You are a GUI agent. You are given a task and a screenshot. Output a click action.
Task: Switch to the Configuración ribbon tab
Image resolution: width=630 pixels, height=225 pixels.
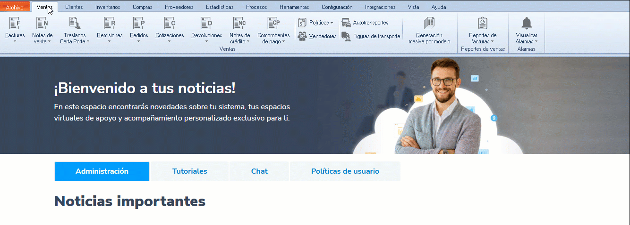pyautogui.click(x=337, y=7)
